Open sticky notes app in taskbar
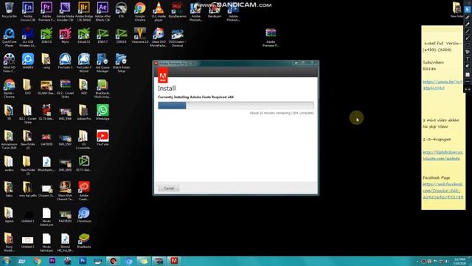The image size is (472, 266). (144, 261)
